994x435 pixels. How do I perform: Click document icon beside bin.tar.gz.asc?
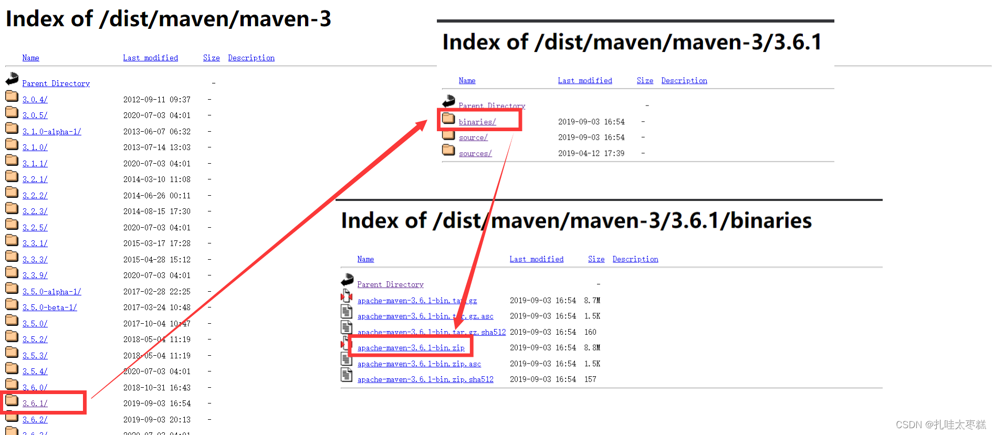point(347,312)
